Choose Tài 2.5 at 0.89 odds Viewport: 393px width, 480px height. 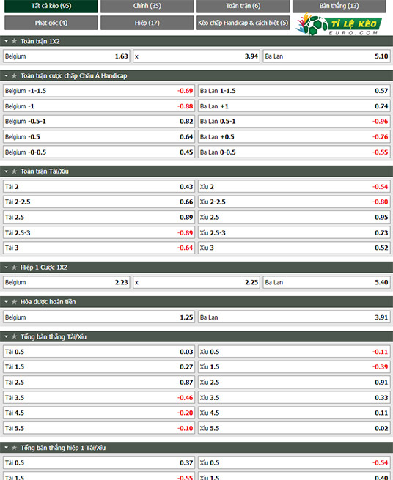point(99,218)
